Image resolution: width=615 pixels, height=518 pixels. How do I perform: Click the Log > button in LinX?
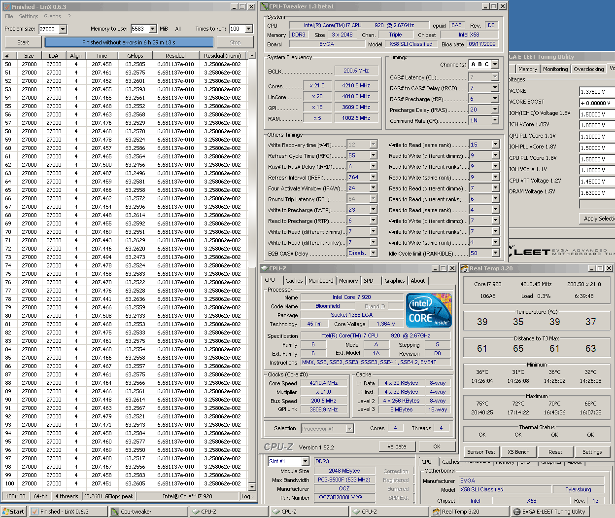[247, 496]
